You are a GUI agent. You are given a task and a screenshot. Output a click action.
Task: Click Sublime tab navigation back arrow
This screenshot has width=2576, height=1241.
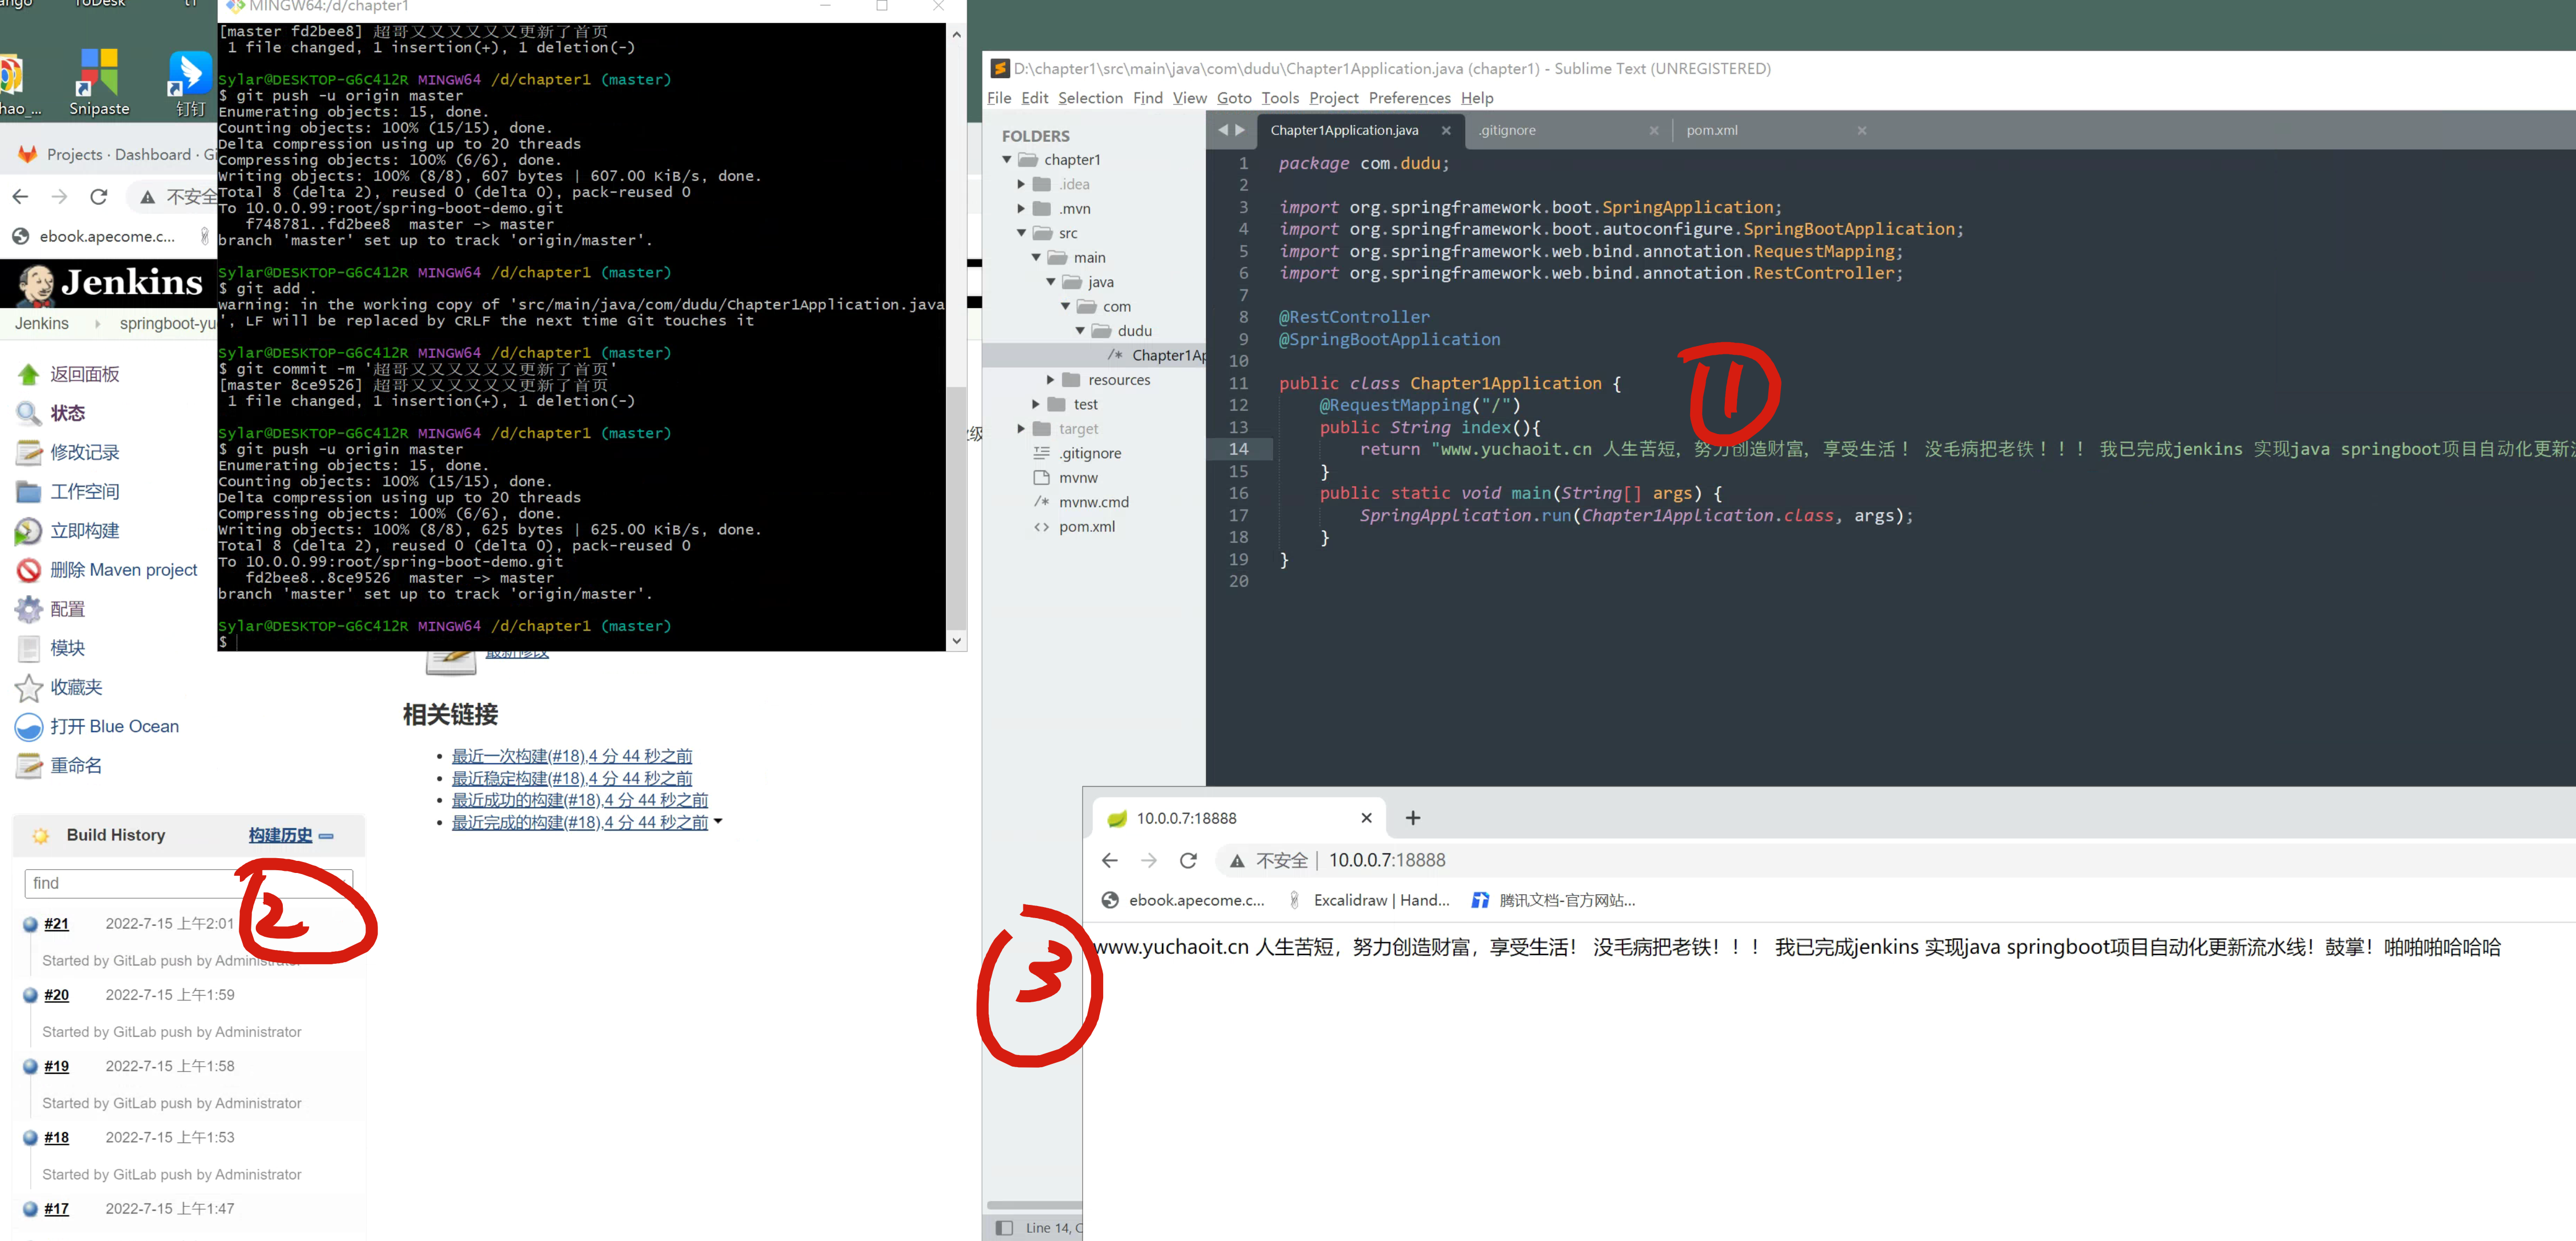(1222, 130)
